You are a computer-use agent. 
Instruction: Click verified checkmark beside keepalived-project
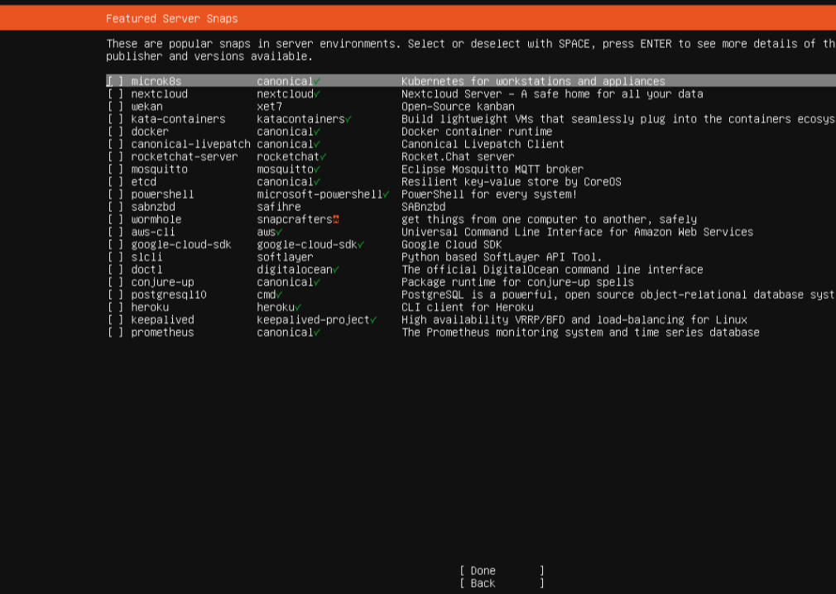[x=373, y=320]
